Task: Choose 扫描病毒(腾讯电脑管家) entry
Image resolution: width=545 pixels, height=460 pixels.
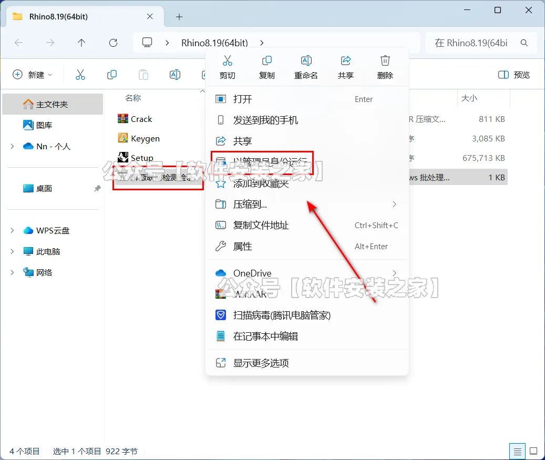Action: (307, 315)
